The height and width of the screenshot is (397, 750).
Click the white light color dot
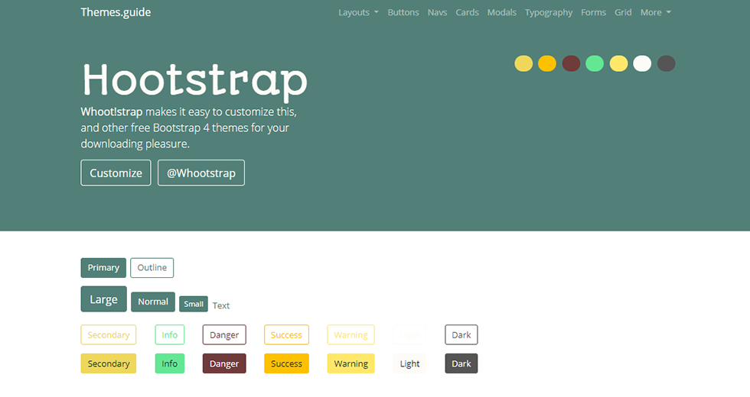(x=642, y=63)
